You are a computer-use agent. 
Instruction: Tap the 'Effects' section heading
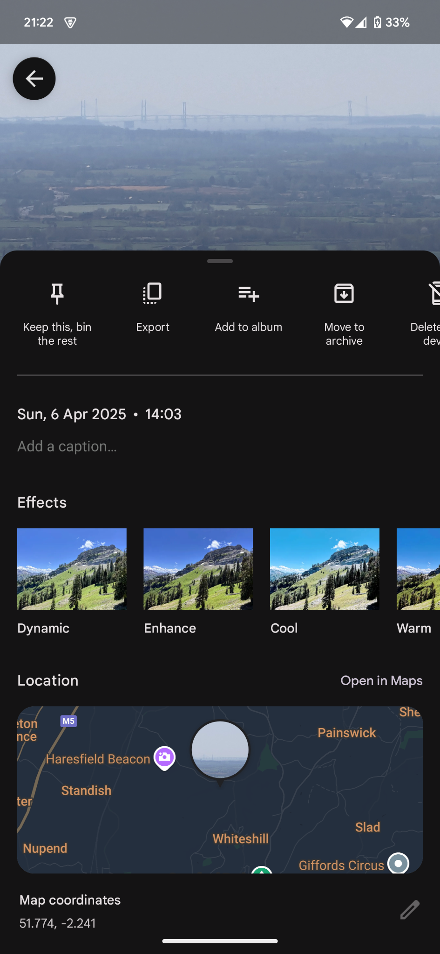click(42, 503)
